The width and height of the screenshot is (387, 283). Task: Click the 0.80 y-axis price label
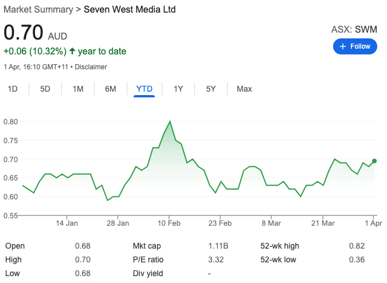coord(11,122)
